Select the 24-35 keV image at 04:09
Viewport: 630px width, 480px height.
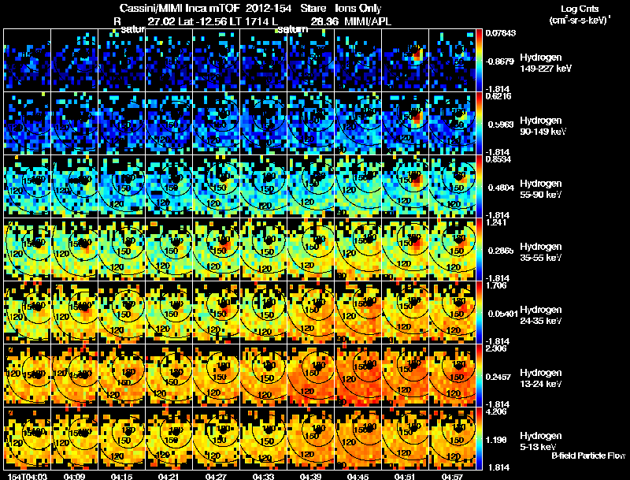pyautogui.click(x=74, y=312)
